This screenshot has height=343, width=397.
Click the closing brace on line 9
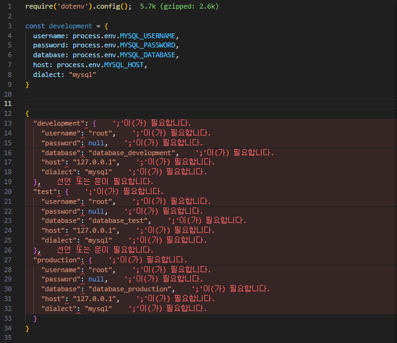pos(27,84)
